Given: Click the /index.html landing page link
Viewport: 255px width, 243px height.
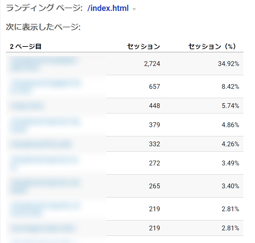Looking at the screenshot, I should tap(108, 9).
